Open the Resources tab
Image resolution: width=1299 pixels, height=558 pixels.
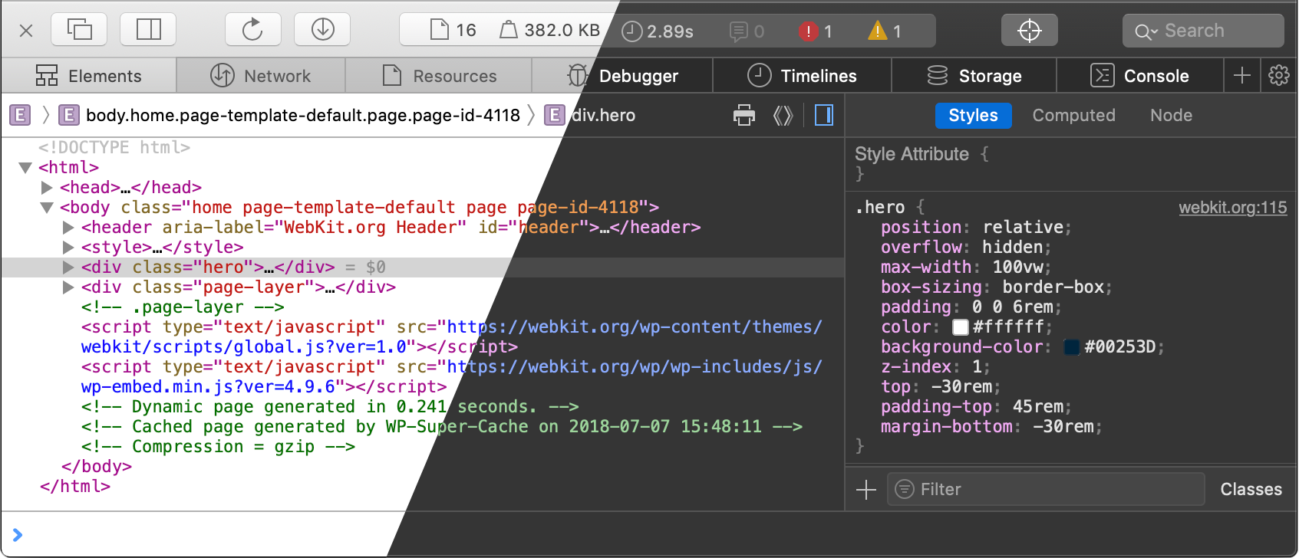(439, 76)
